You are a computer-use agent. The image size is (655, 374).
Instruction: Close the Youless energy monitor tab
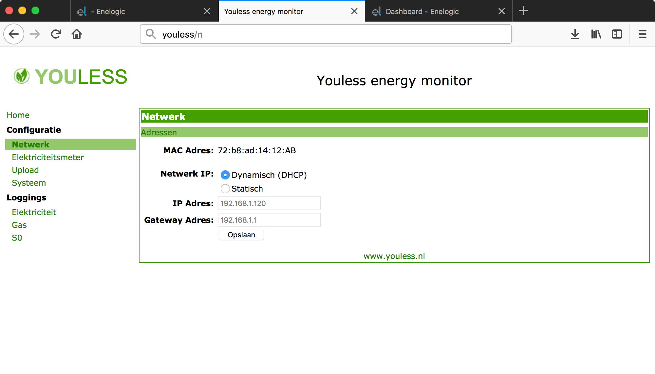pos(354,11)
